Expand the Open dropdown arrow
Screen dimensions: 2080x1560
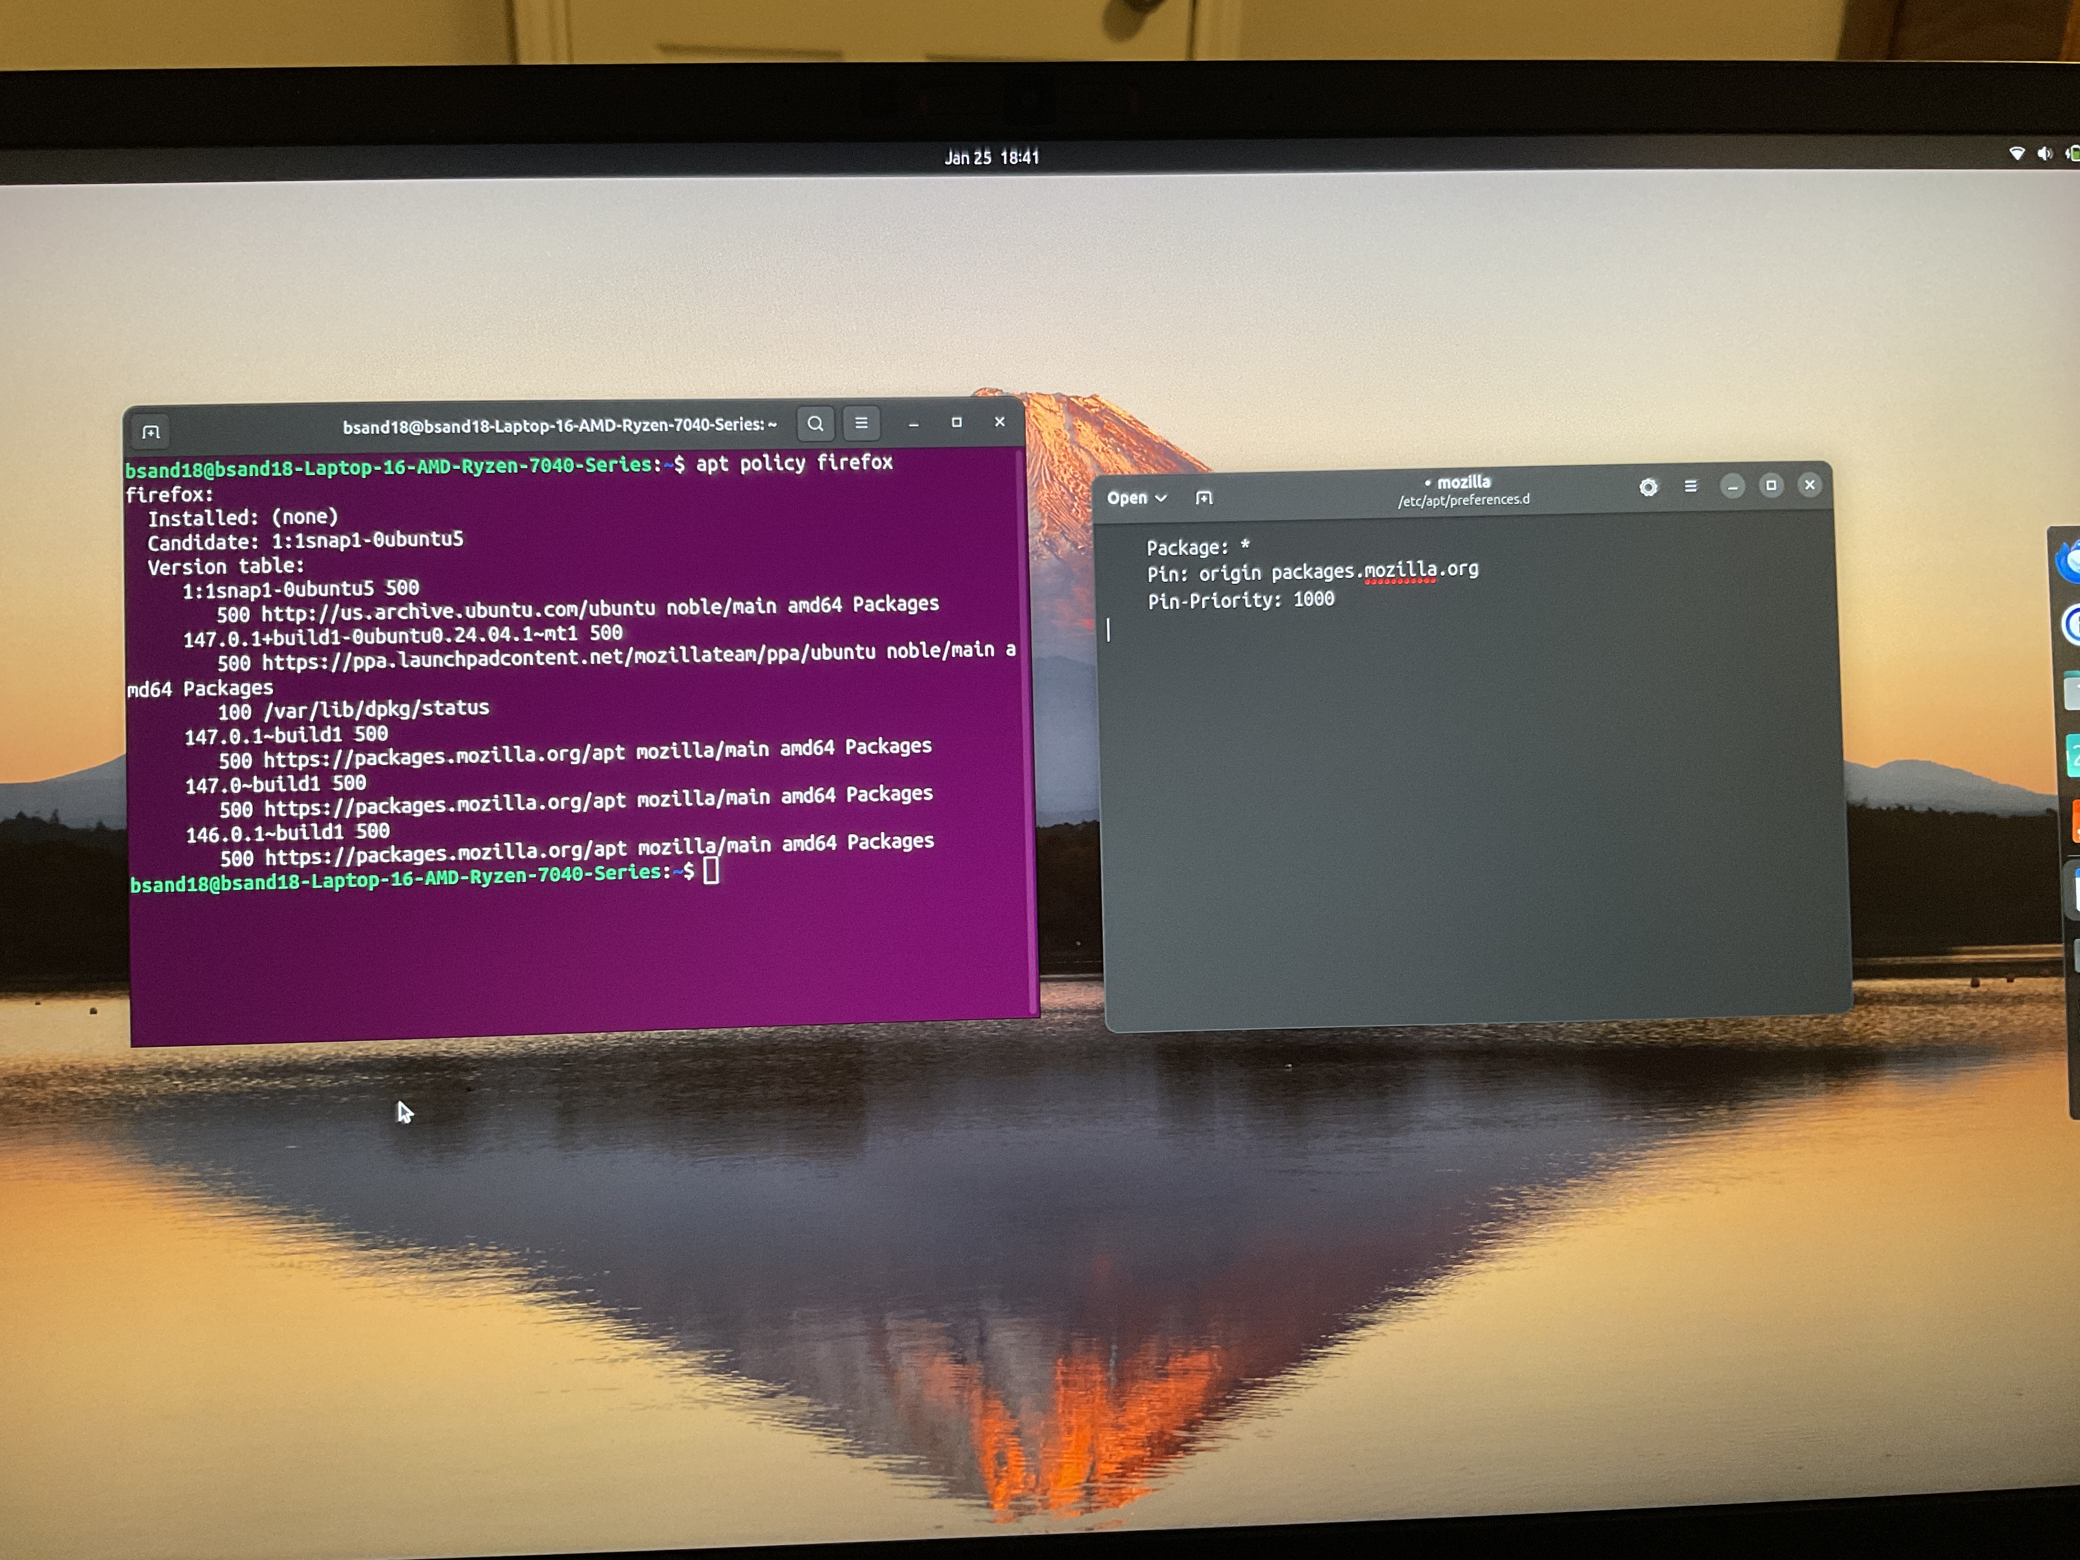[x=1161, y=497]
